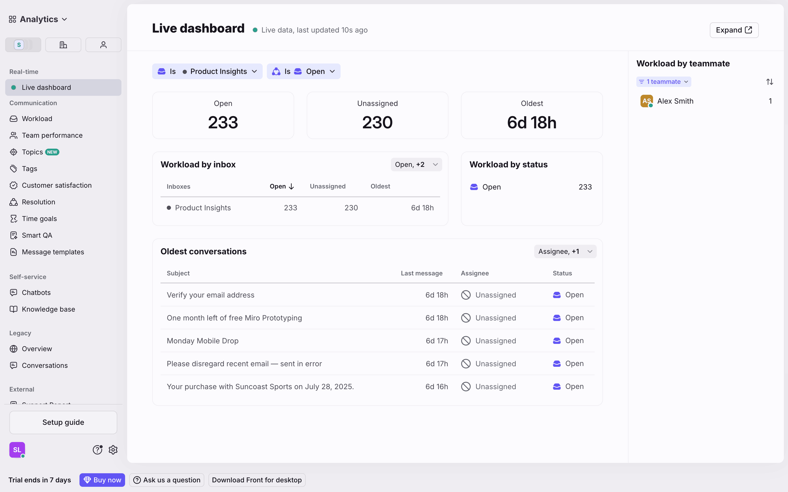This screenshot has width=788, height=492.
Task: Open Topics from the sidebar
Action: point(33,152)
